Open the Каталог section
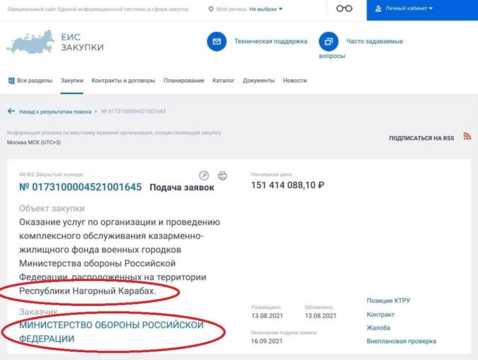The height and width of the screenshot is (360, 478). (223, 80)
